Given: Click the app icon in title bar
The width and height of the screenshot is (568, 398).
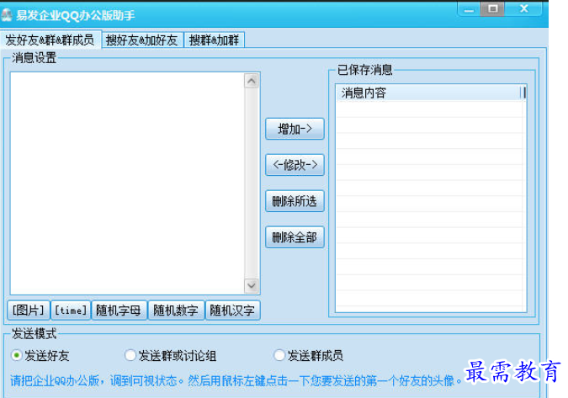Looking at the screenshot, I should point(7,15).
